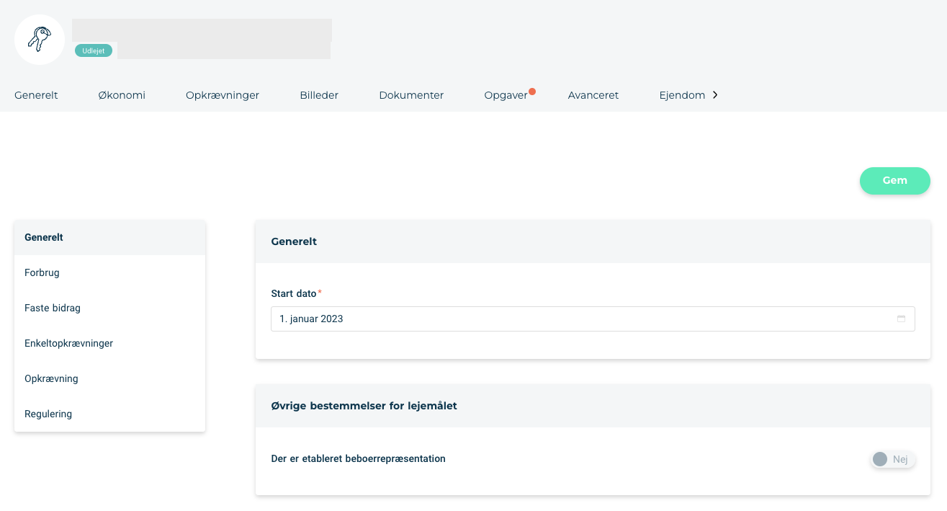Screen dimensions: 947x511
Task: Select Forbrug in the side menu
Action: pos(109,272)
